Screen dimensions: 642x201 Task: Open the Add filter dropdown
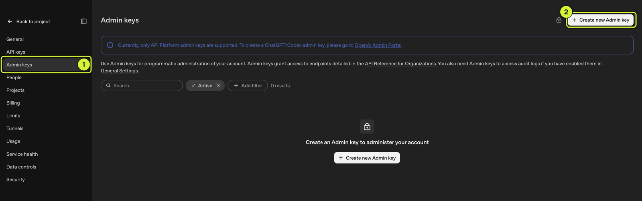(248, 86)
